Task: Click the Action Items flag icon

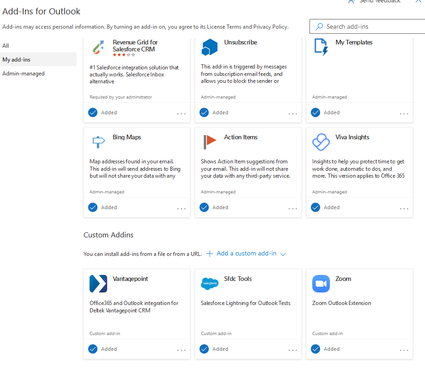Action: (x=210, y=142)
